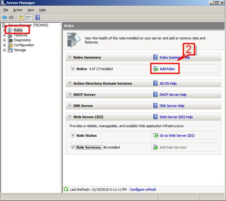The height and width of the screenshot is (201, 226).
Task: Expand the Diagnostics tree node
Action: 4,40
